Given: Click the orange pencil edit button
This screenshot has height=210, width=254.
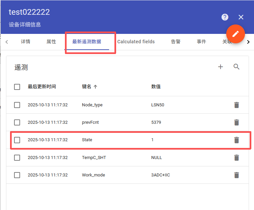Looking at the screenshot, I should point(236,34).
